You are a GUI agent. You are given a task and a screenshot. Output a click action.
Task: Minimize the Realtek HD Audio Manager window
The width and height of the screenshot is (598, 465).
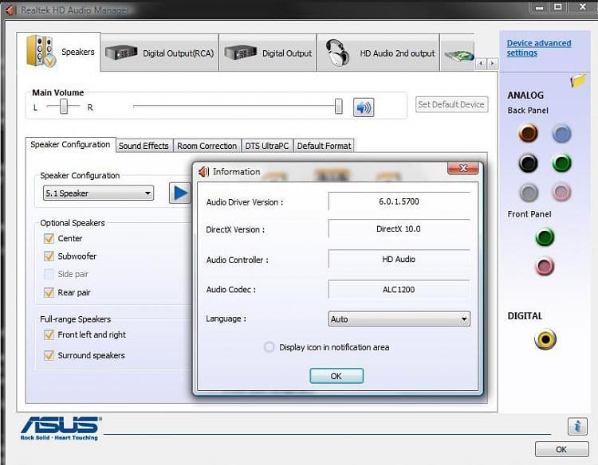tap(539, 7)
